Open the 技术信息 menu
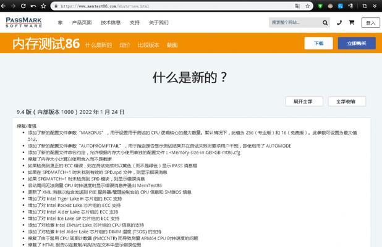Viewport: 382px width, 247px height. tap(111, 23)
